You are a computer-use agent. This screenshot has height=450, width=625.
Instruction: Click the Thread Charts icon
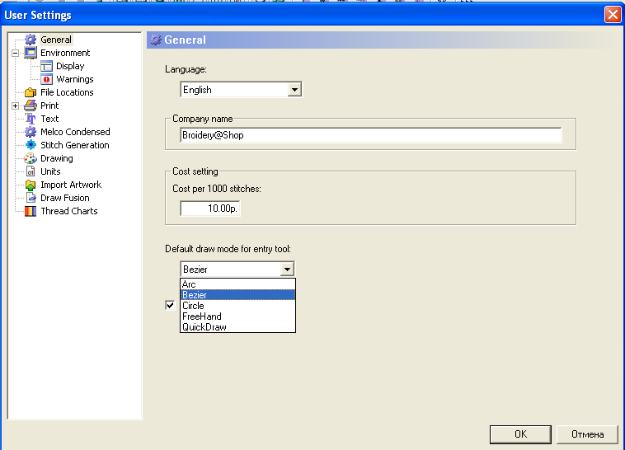coord(31,211)
